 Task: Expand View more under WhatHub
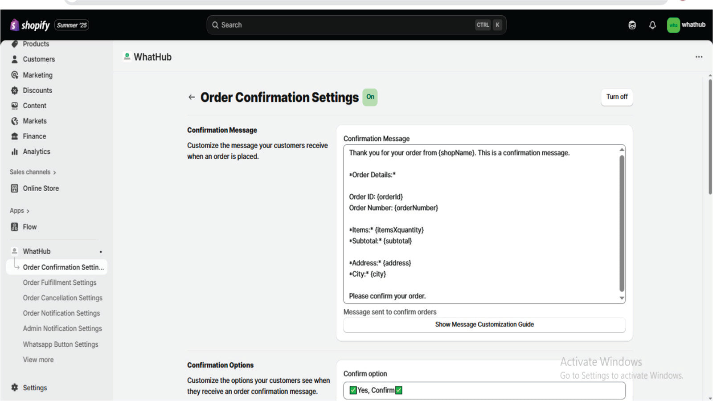tap(38, 360)
